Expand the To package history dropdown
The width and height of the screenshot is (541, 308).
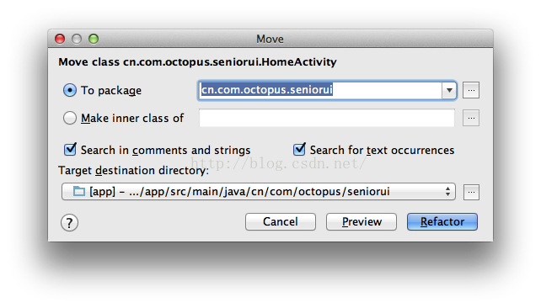449,91
